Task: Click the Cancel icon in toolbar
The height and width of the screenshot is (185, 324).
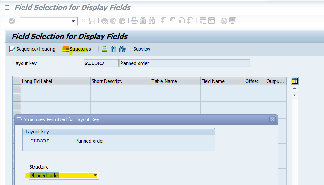Action: 122,21
